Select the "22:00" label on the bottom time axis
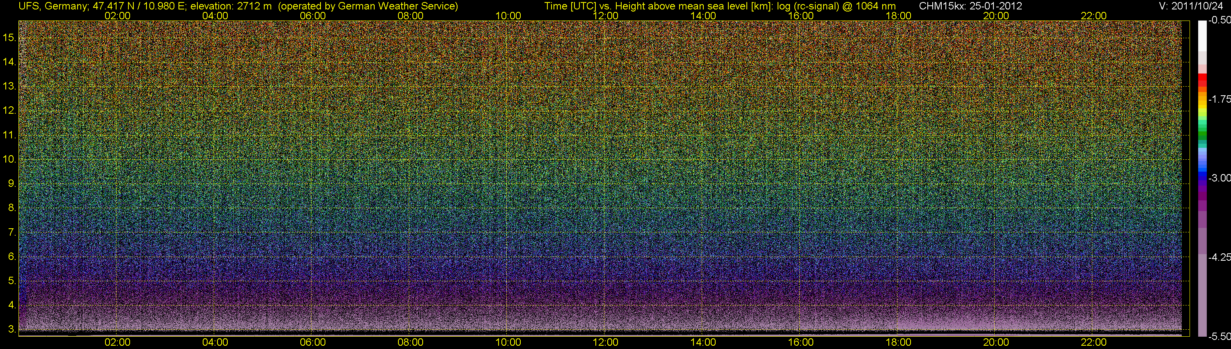This screenshot has width=1231, height=349. click(1094, 342)
